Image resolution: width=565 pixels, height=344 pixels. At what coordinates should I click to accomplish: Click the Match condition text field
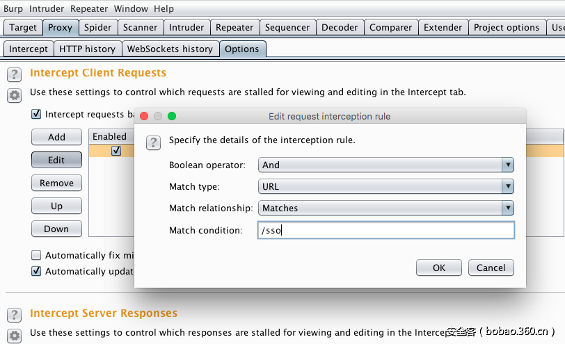(385, 230)
